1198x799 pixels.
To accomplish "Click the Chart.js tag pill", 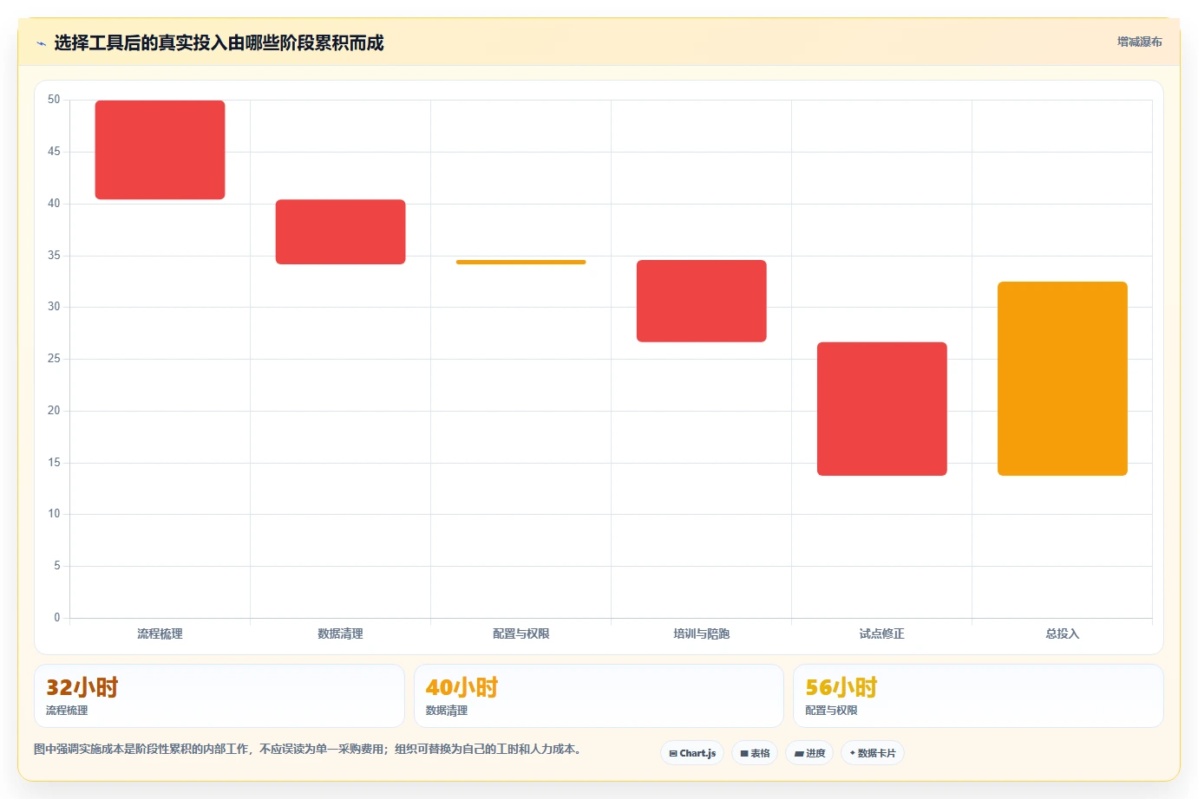I will click(692, 753).
